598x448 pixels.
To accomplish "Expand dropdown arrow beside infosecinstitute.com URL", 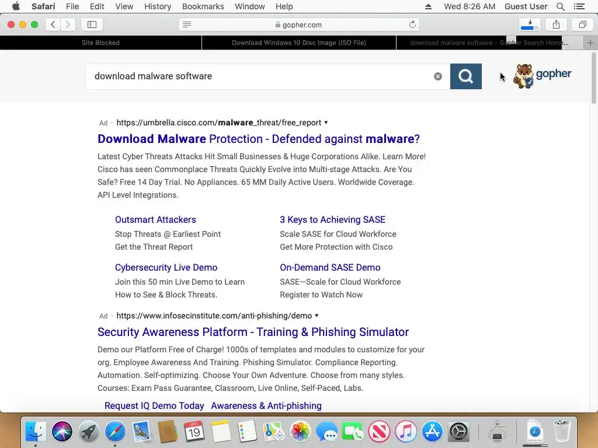I will click(317, 316).
